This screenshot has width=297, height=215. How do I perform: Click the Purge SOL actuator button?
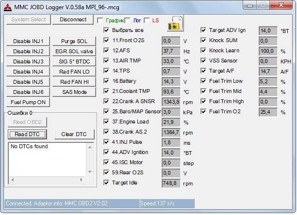[x=74, y=41]
